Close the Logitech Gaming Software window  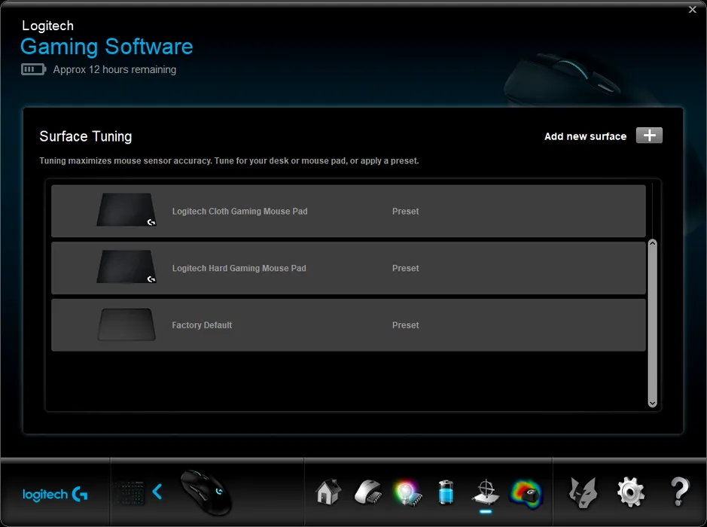tap(693, 10)
